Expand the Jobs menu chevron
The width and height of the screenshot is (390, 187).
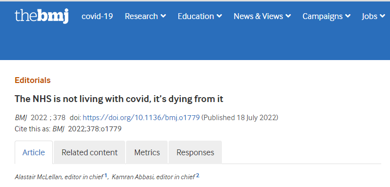coord(383,16)
